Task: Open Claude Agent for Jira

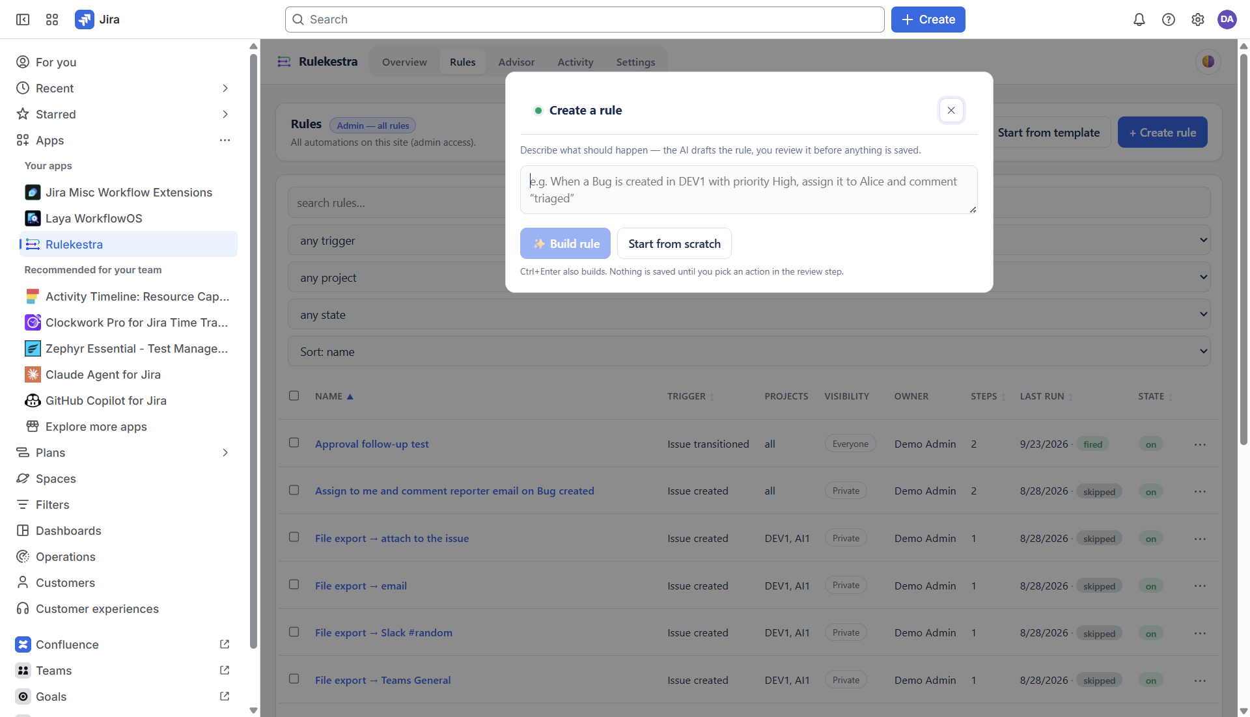Action: (129, 375)
